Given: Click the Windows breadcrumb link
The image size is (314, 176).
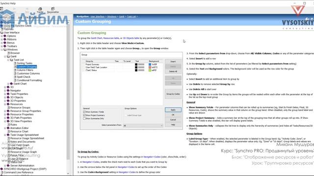Looking at the screenshot, I should click(x=111, y=17).
